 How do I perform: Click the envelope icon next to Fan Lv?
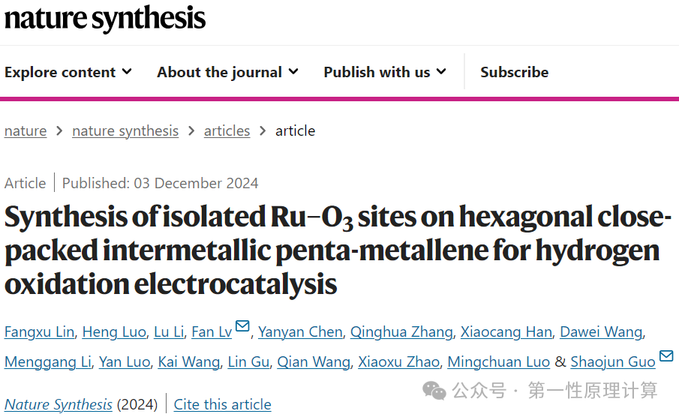(x=242, y=325)
